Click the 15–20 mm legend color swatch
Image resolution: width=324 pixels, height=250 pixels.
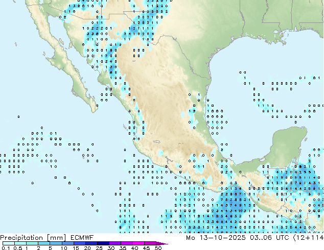coord(80,243)
